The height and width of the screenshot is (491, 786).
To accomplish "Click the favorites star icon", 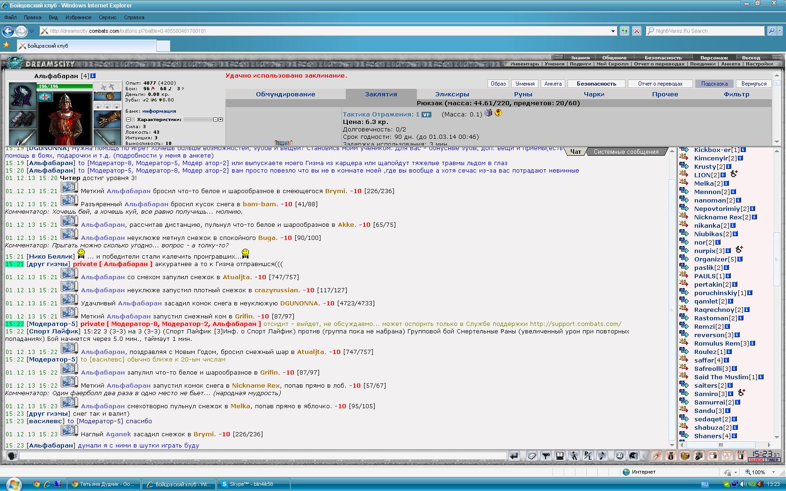I will 7,45.
